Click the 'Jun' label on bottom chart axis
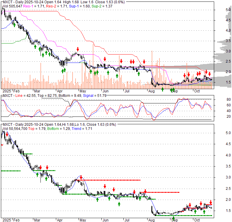Screen dimensions: 232x222 click(106, 220)
